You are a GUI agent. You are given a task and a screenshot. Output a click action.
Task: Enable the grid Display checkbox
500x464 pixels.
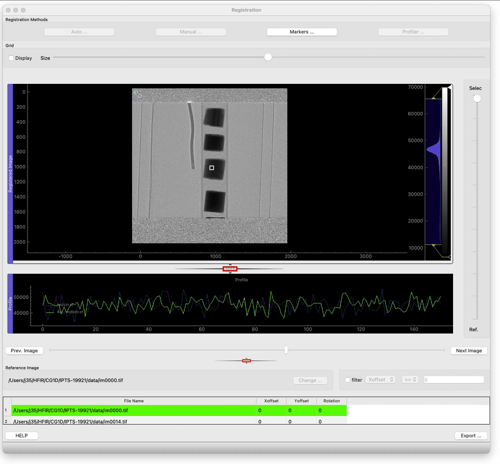[x=12, y=58]
